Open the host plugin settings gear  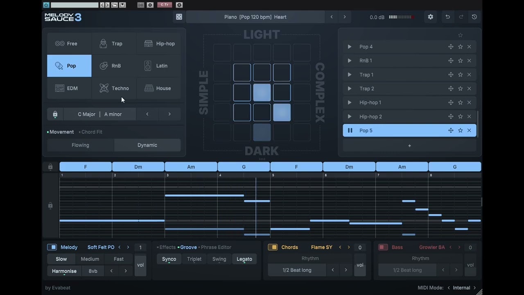tap(150, 5)
